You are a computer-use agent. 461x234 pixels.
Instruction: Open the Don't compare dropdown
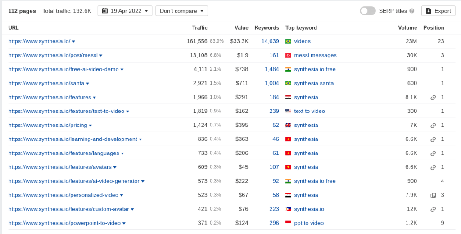click(182, 11)
